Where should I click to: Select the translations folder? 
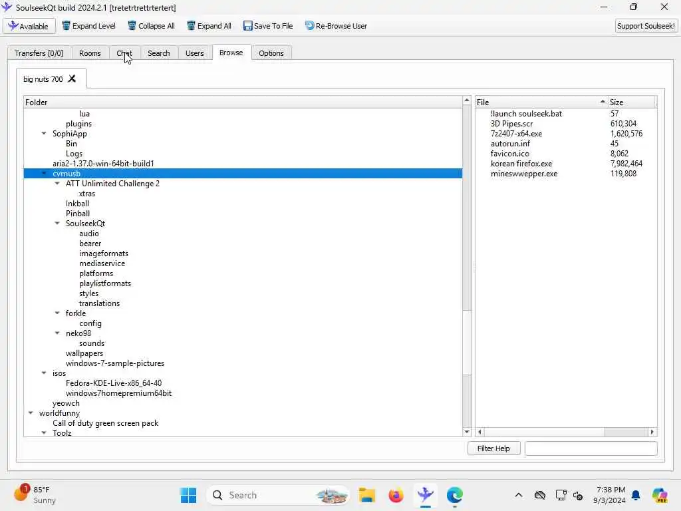tap(99, 303)
